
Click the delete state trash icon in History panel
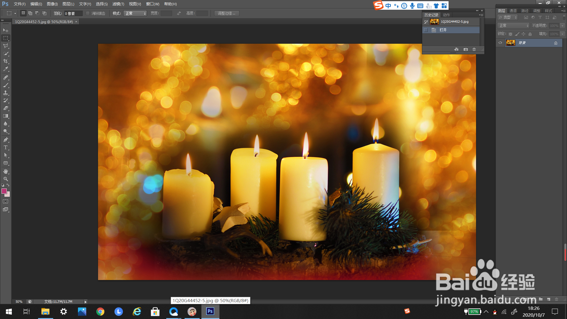pyautogui.click(x=474, y=49)
